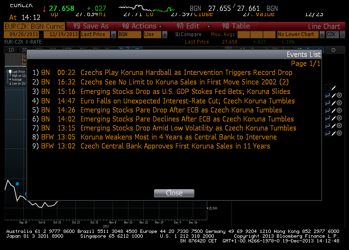This screenshot has height=250, width=349.
Task: Click the first Mov. Avgs period box
Action: coord(244,35)
